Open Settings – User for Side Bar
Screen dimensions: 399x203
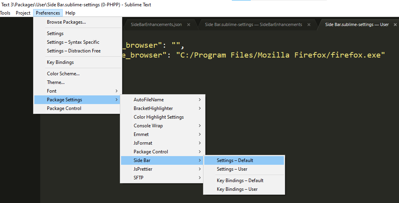coord(232,169)
